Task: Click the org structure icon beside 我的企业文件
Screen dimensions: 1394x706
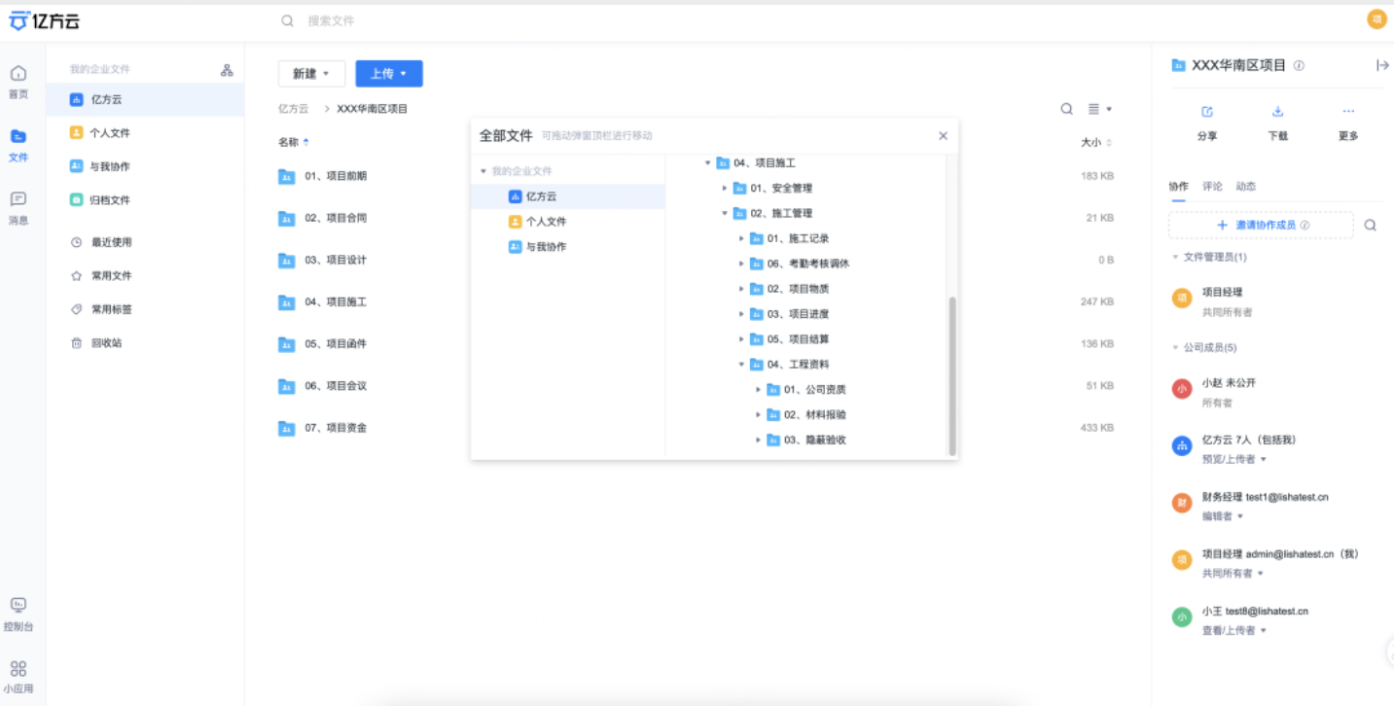Action: pyautogui.click(x=227, y=68)
